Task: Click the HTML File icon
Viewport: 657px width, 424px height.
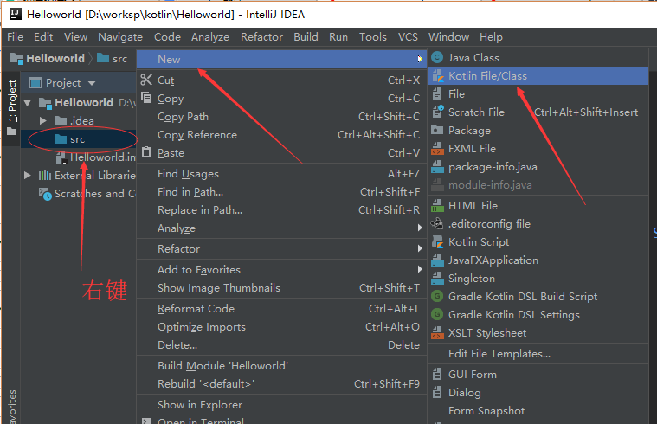Action: [x=437, y=206]
